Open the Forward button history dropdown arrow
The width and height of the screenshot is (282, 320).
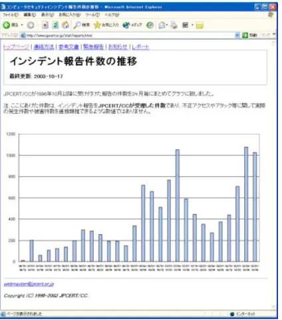point(37,25)
